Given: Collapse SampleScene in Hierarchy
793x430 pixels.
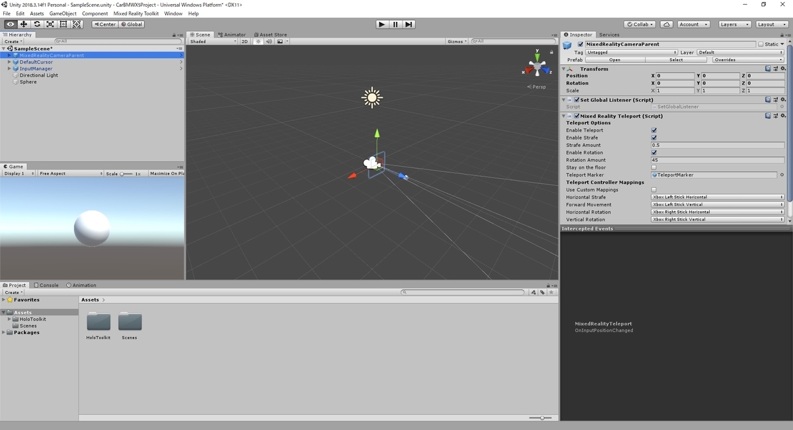Looking at the screenshot, I should 4,49.
